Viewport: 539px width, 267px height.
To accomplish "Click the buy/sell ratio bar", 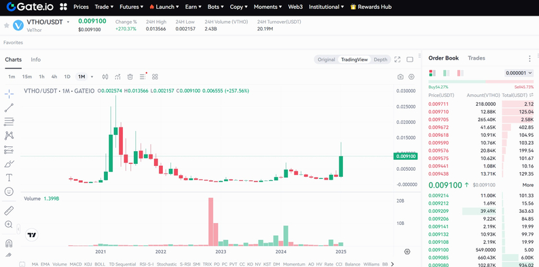I will pos(481,82).
